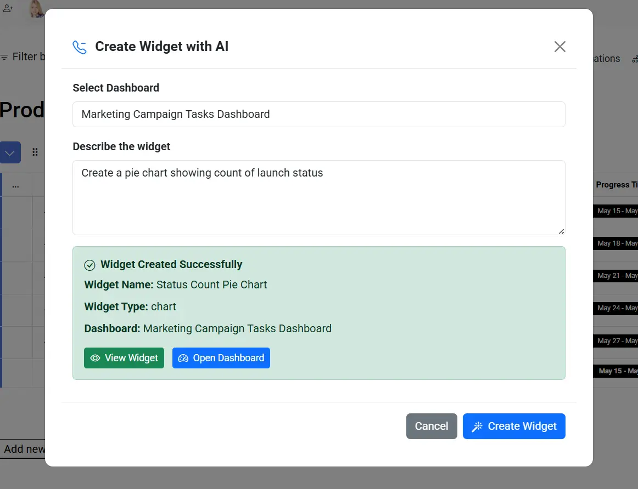The height and width of the screenshot is (489, 638).
Task: Click the Add new row field in background
Action: (23, 449)
